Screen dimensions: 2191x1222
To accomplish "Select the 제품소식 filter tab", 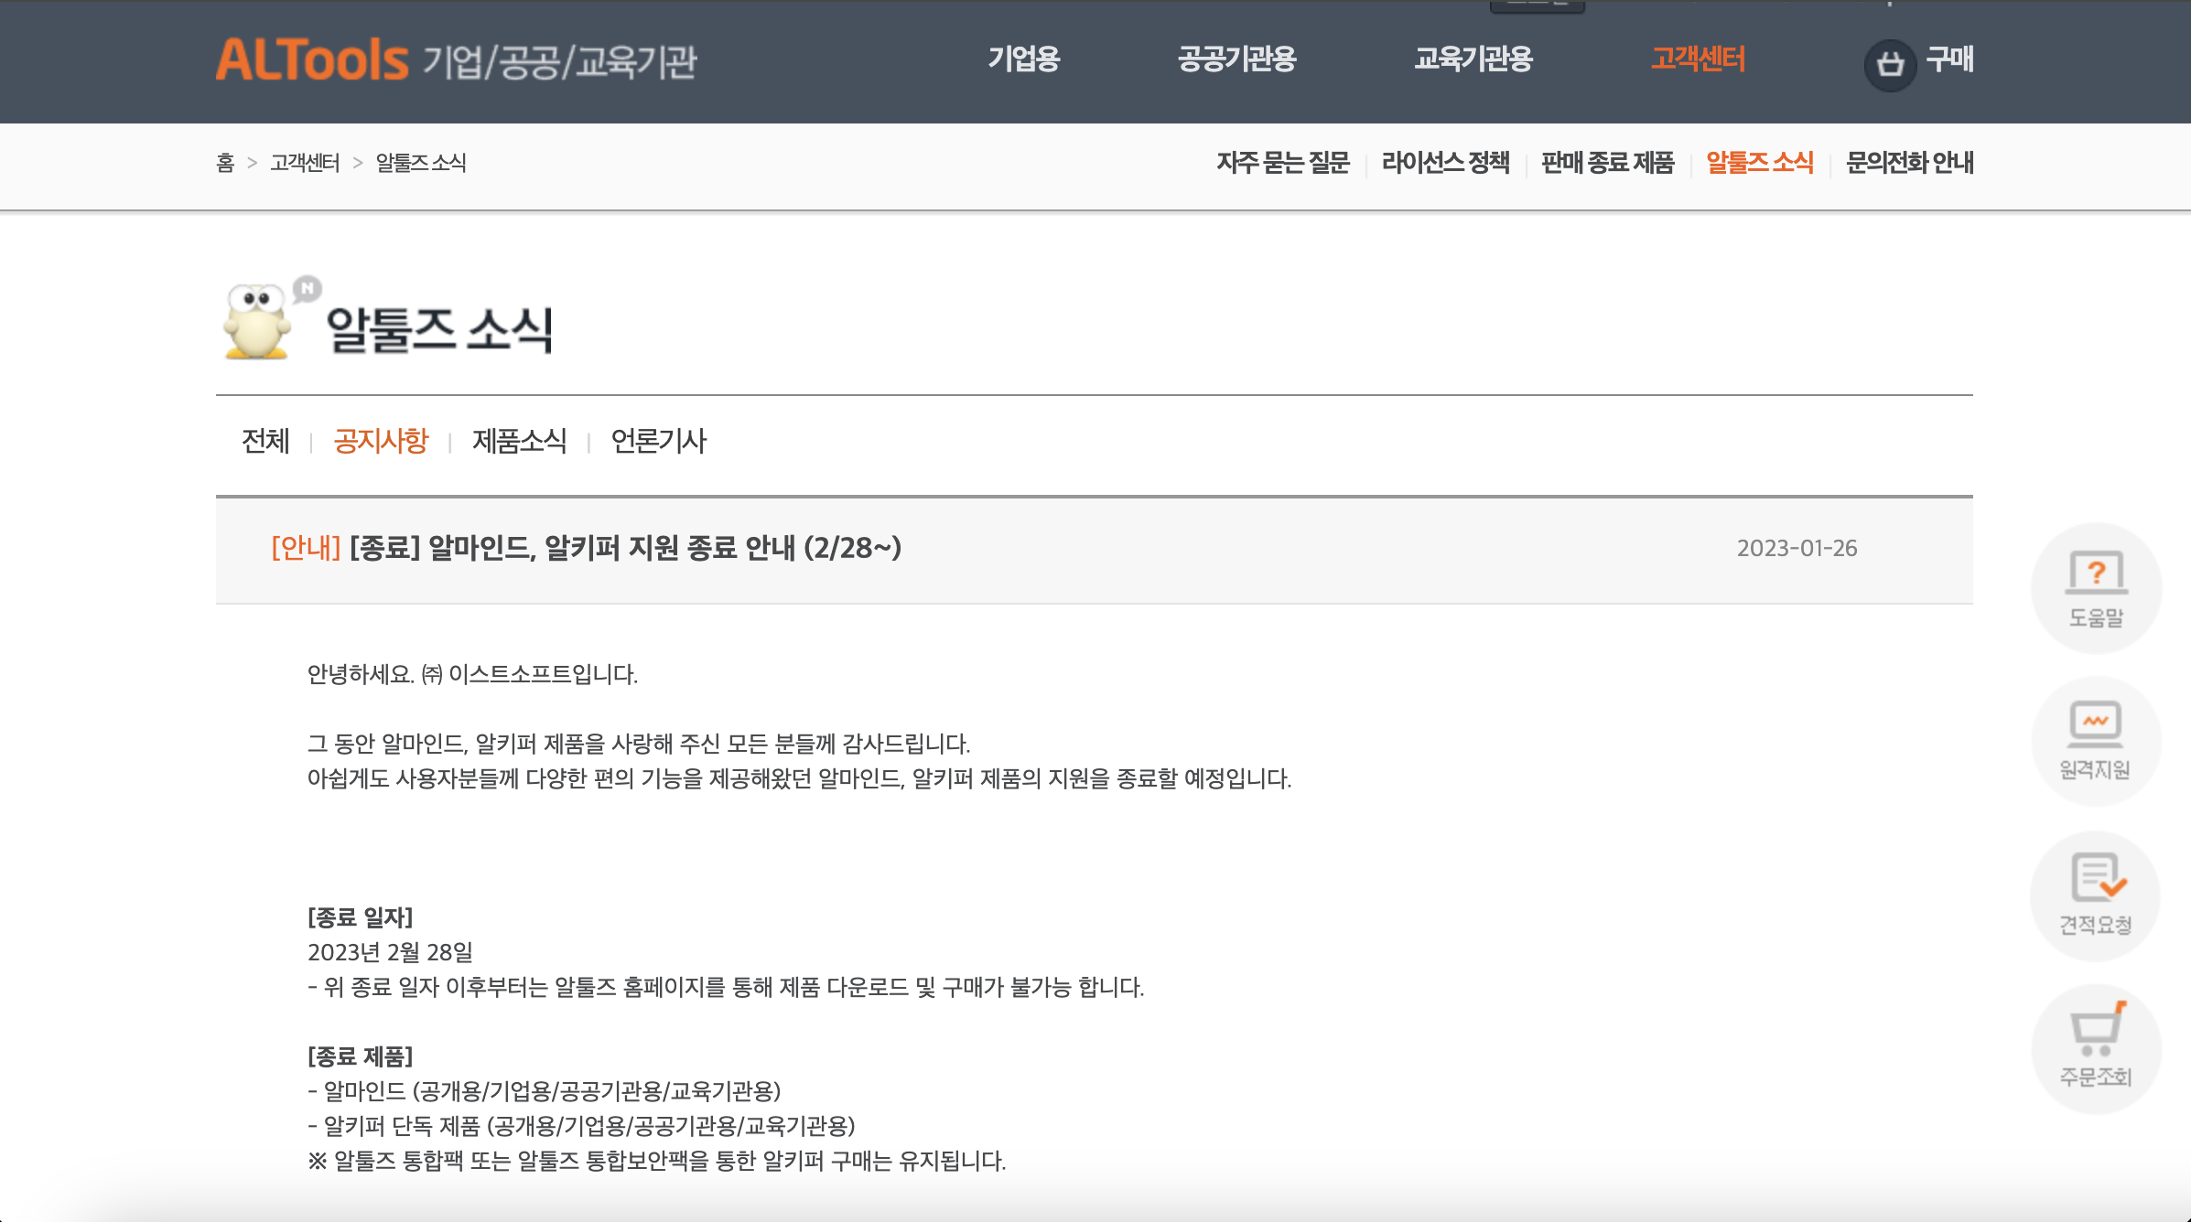I will point(520,441).
